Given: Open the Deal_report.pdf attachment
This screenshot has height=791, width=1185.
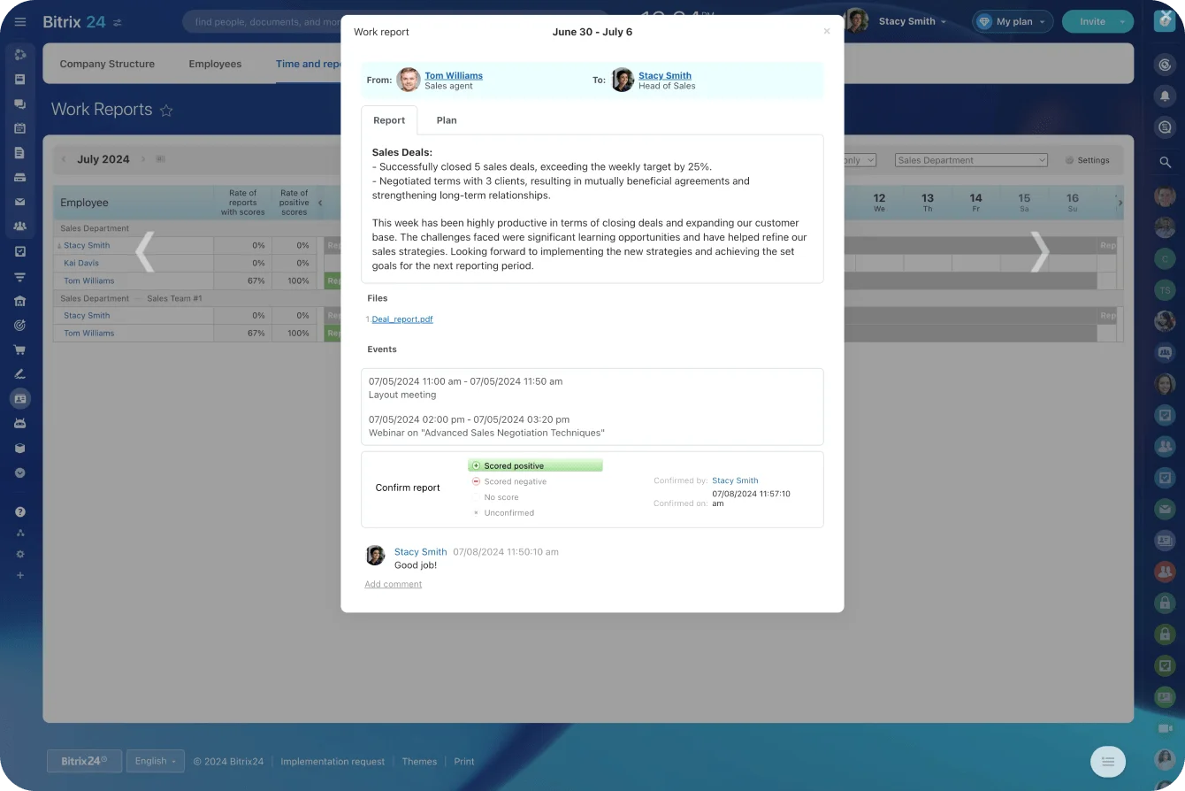Looking at the screenshot, I should 402,319.
